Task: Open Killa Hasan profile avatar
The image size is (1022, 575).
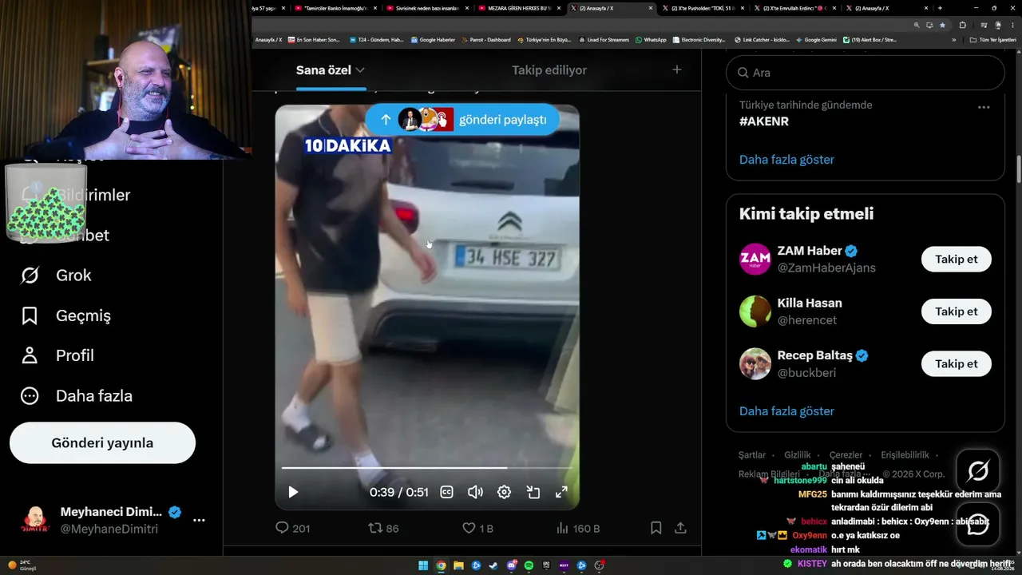Action: (x=755, y=311)
